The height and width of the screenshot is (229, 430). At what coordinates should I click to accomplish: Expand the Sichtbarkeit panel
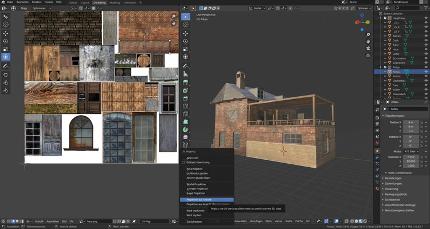click(x=392, y=200)
